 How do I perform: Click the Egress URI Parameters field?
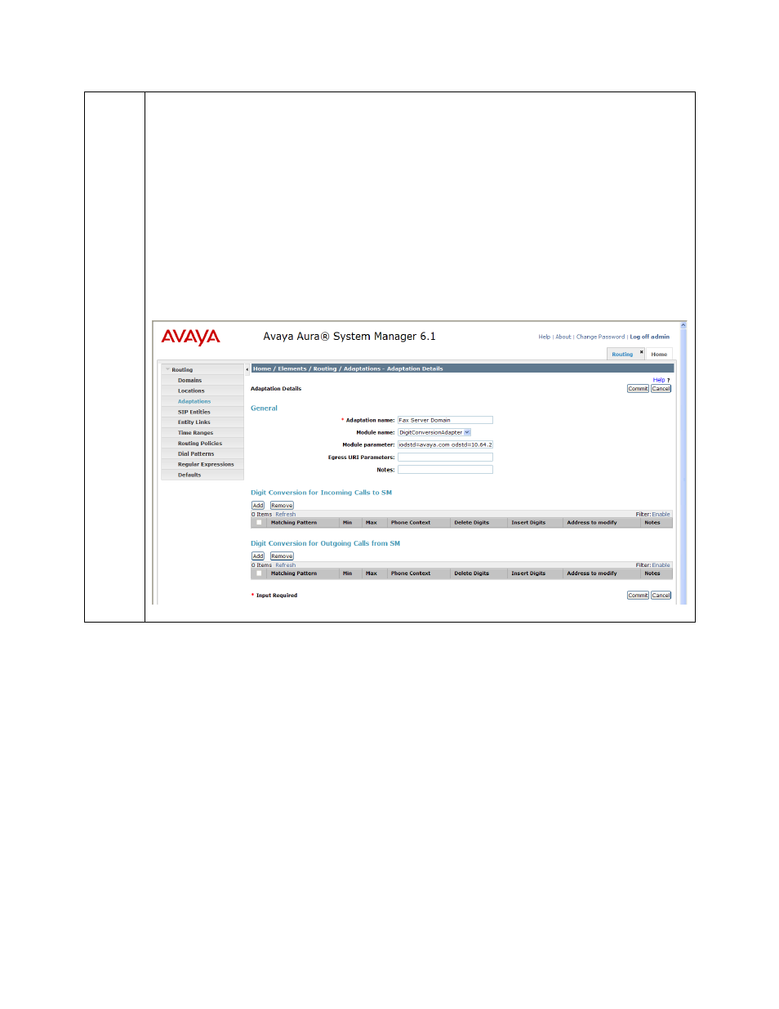(x=445, y=458)
